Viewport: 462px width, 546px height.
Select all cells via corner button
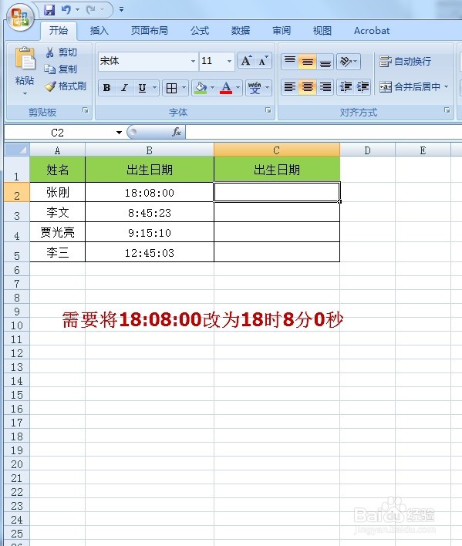17,150
